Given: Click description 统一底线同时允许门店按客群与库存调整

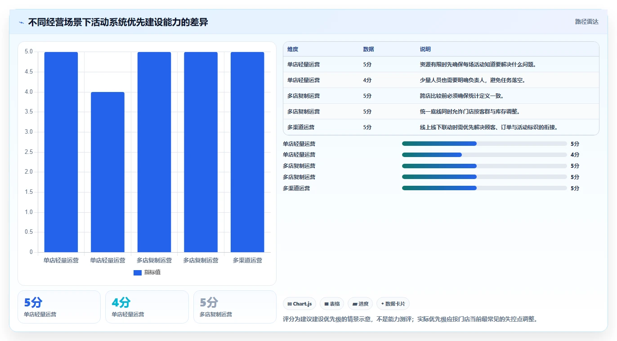Looking at the screenshot, I should (x=469, y=111).
